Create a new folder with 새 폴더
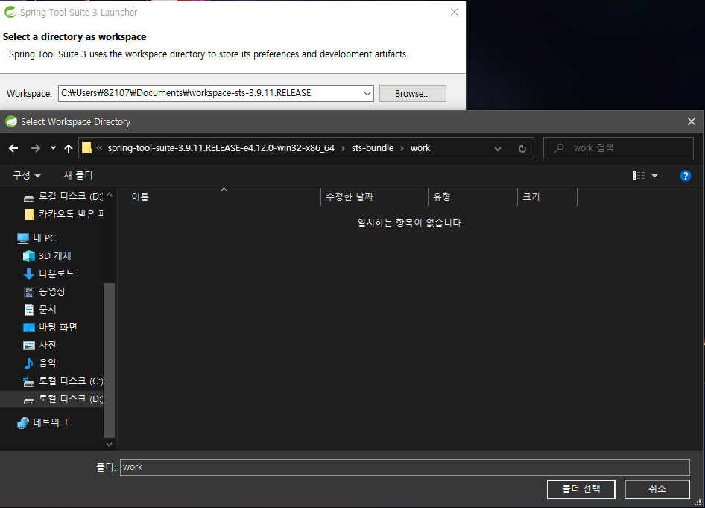The width and height of the screenshot is (705, 508). 78,175
